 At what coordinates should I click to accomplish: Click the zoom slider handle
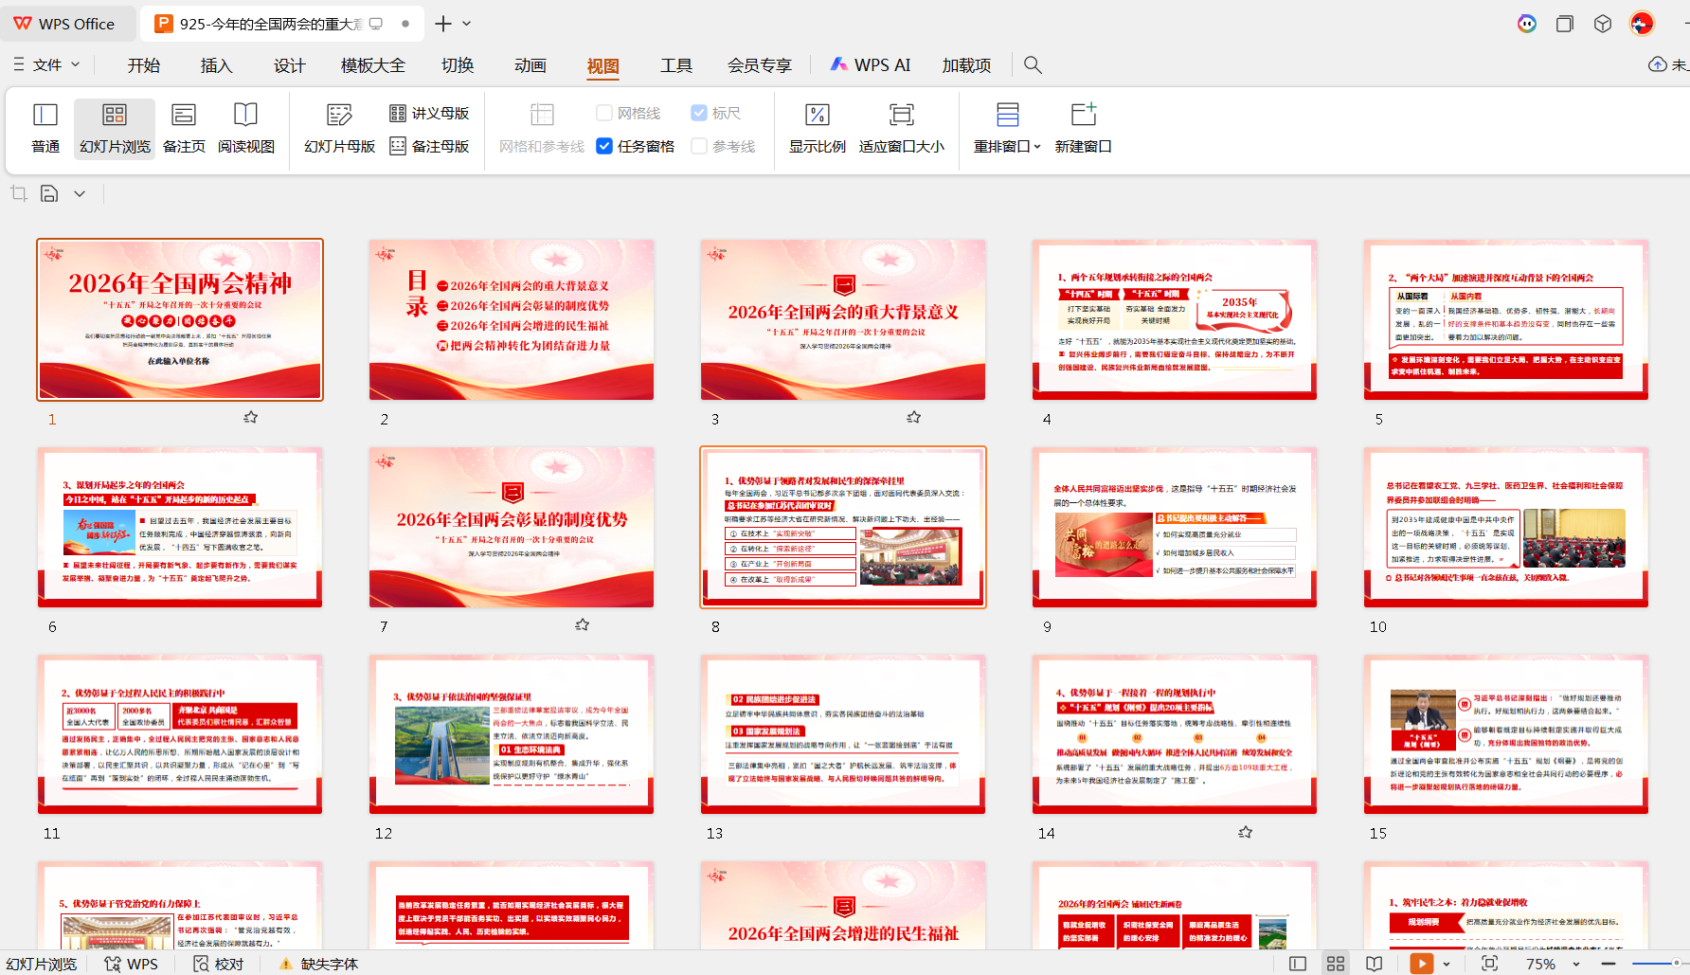click(x=1676, y=964)
